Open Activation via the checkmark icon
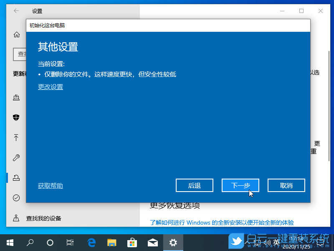 16,197
